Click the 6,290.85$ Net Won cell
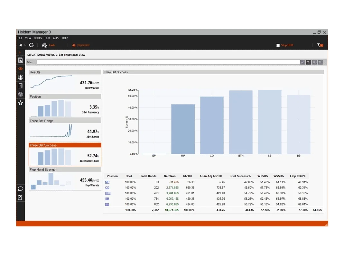This screenshot has height=255, width=344. 172,204
